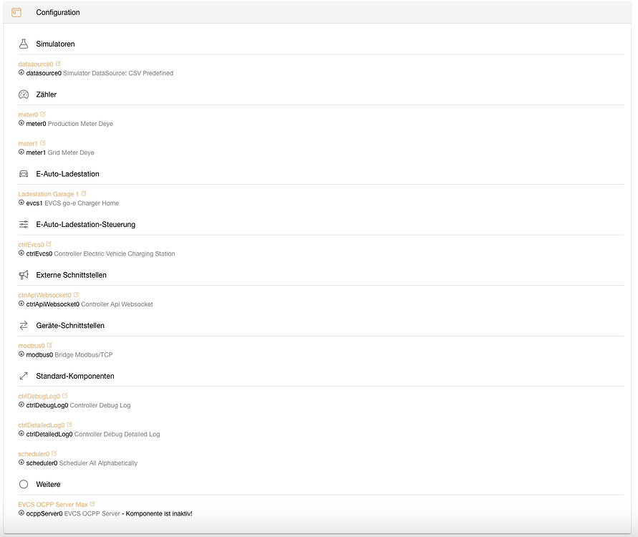Expand the modbus0 Bridge Modbus/TCP entry
This screenshot has width=638, height=537.
pyautogui.click(x=21, y=354)
